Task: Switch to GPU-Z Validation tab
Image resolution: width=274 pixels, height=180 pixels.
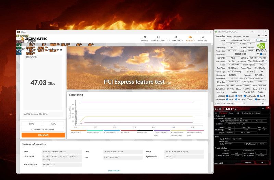Action: click(246, 36)
